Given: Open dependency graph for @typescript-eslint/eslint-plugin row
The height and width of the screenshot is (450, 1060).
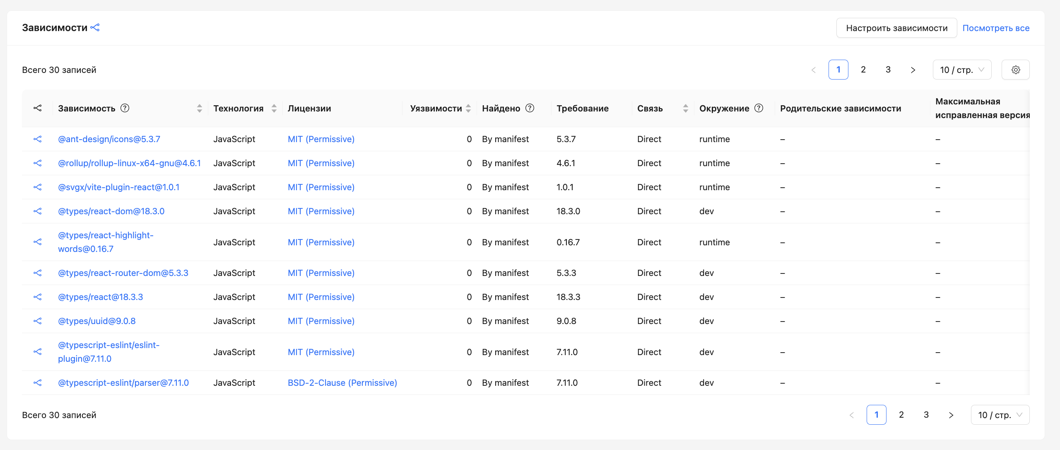Looking at the screenshot, I should coord(38,352).
